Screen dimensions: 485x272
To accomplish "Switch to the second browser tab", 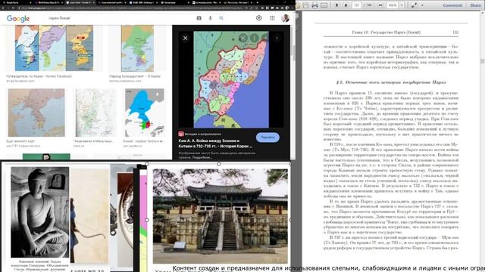I will [48, 2].
